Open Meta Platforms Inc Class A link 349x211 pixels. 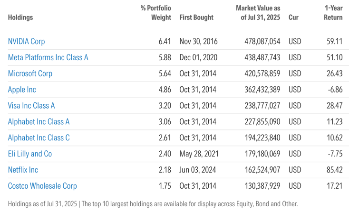(48, 57)
